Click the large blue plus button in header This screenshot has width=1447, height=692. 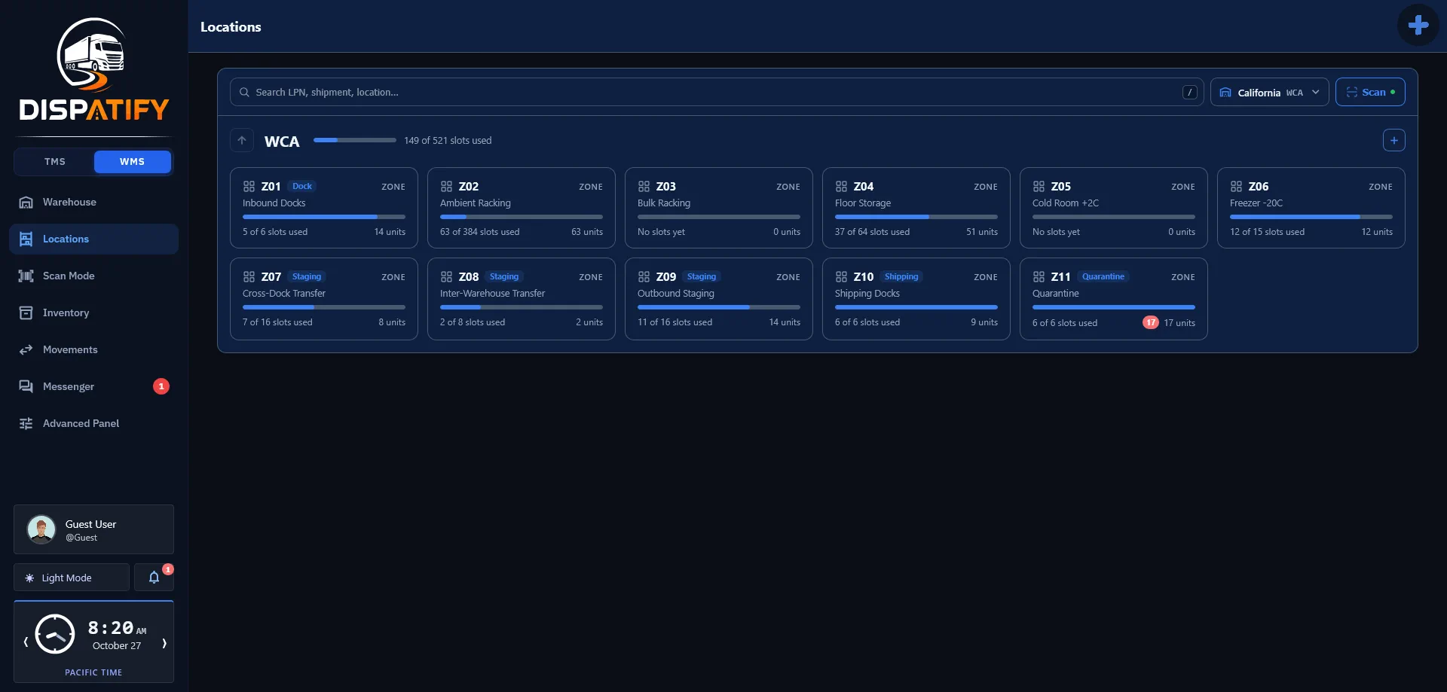pos(1418,26)
